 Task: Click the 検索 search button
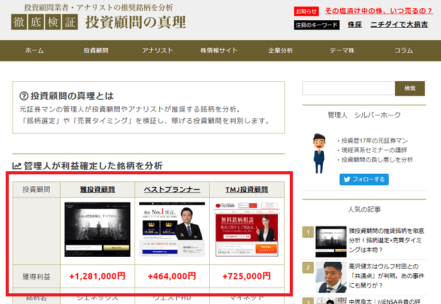click(409, 89)
